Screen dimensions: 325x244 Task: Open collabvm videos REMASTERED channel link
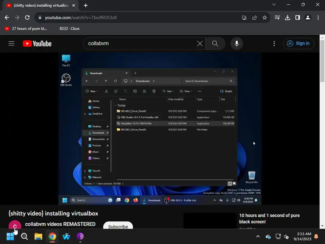pyautogui.click(x=60, y=224)
